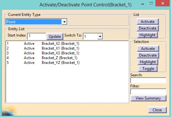Click the Search input field

point(148,80)
